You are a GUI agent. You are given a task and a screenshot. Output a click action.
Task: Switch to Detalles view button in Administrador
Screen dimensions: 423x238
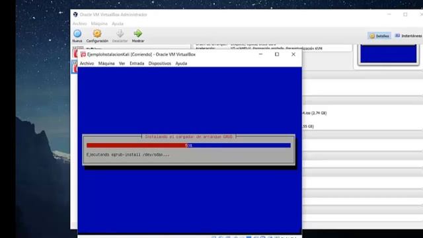point(379,36)
